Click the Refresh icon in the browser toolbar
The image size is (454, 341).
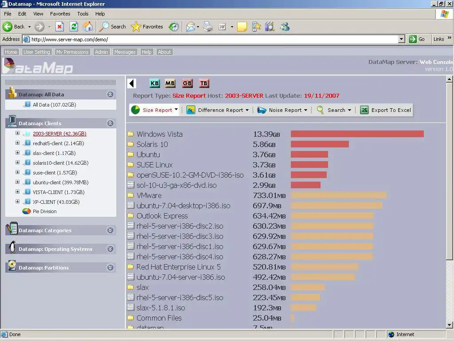pyautogui.click(x=74, y=27)
